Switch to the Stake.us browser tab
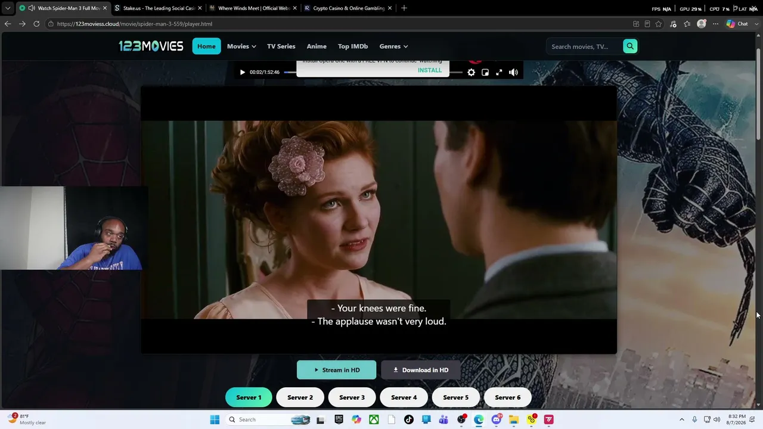Viewport: 763px width, 429px height. click(158, 8)
